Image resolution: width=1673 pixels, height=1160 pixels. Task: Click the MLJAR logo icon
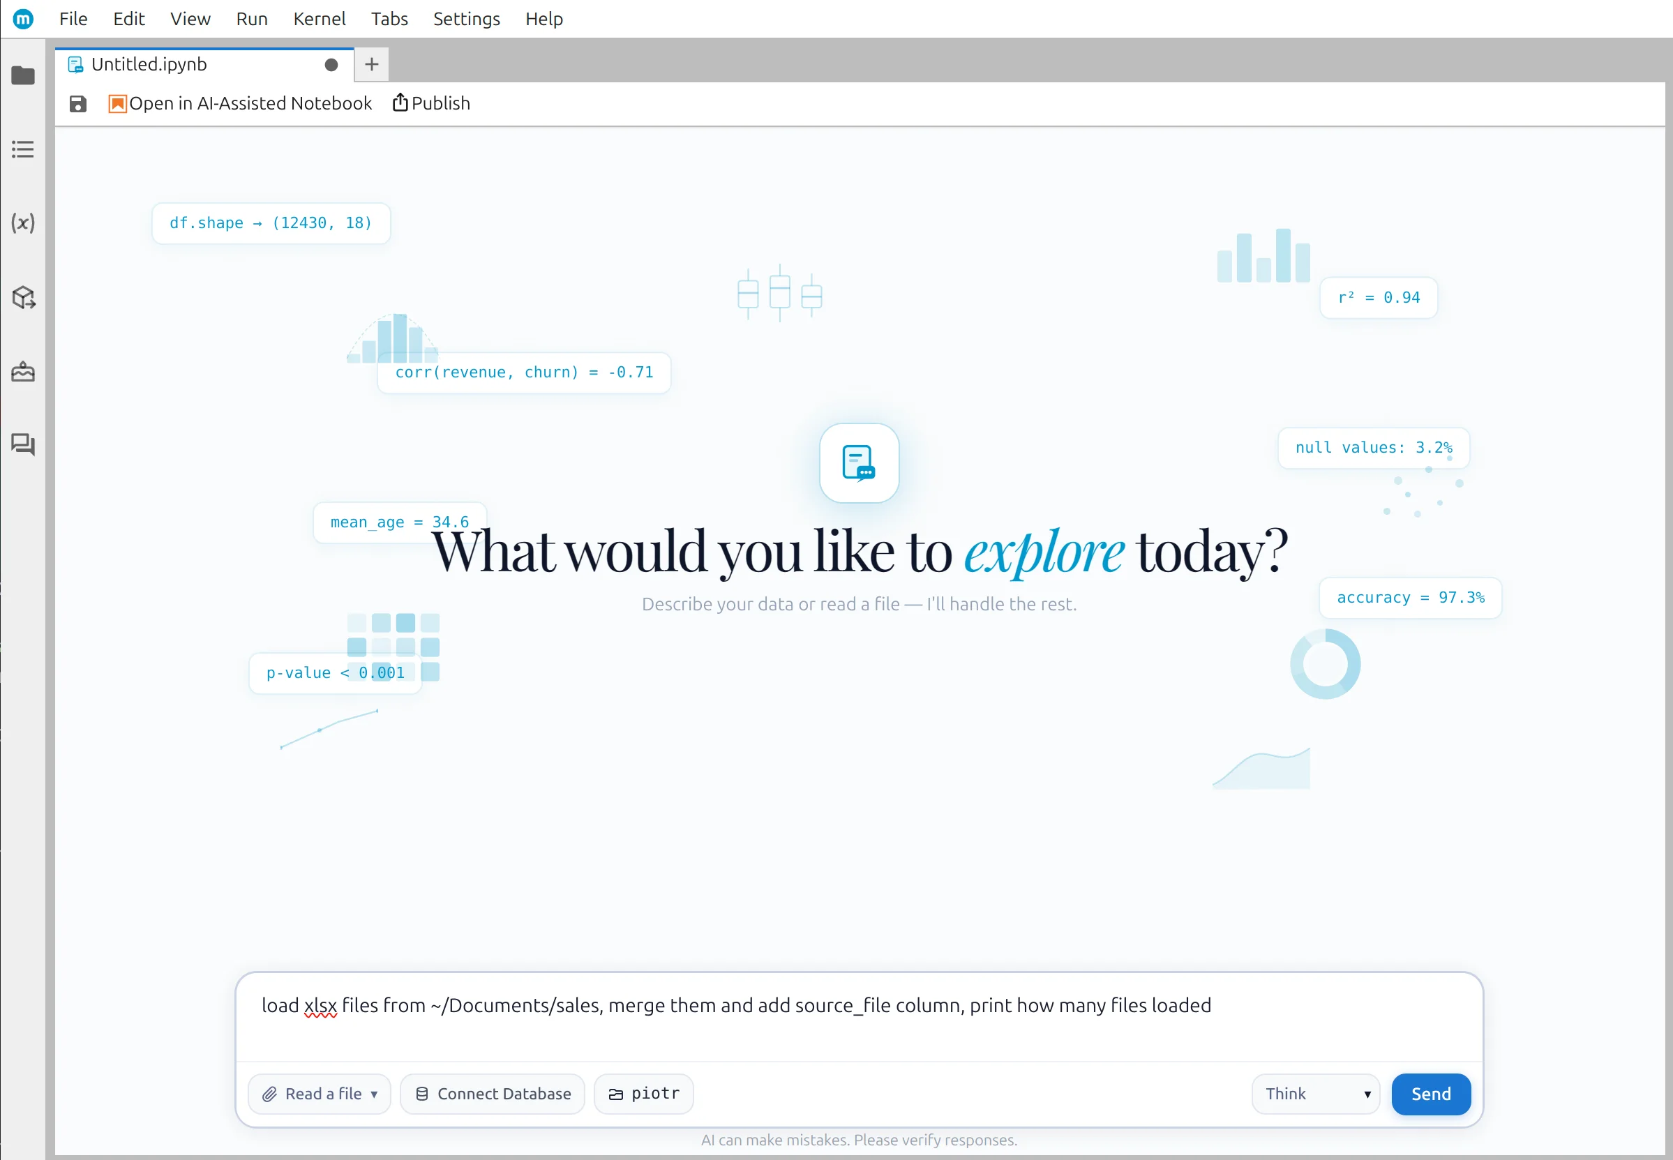coord(23,19)
